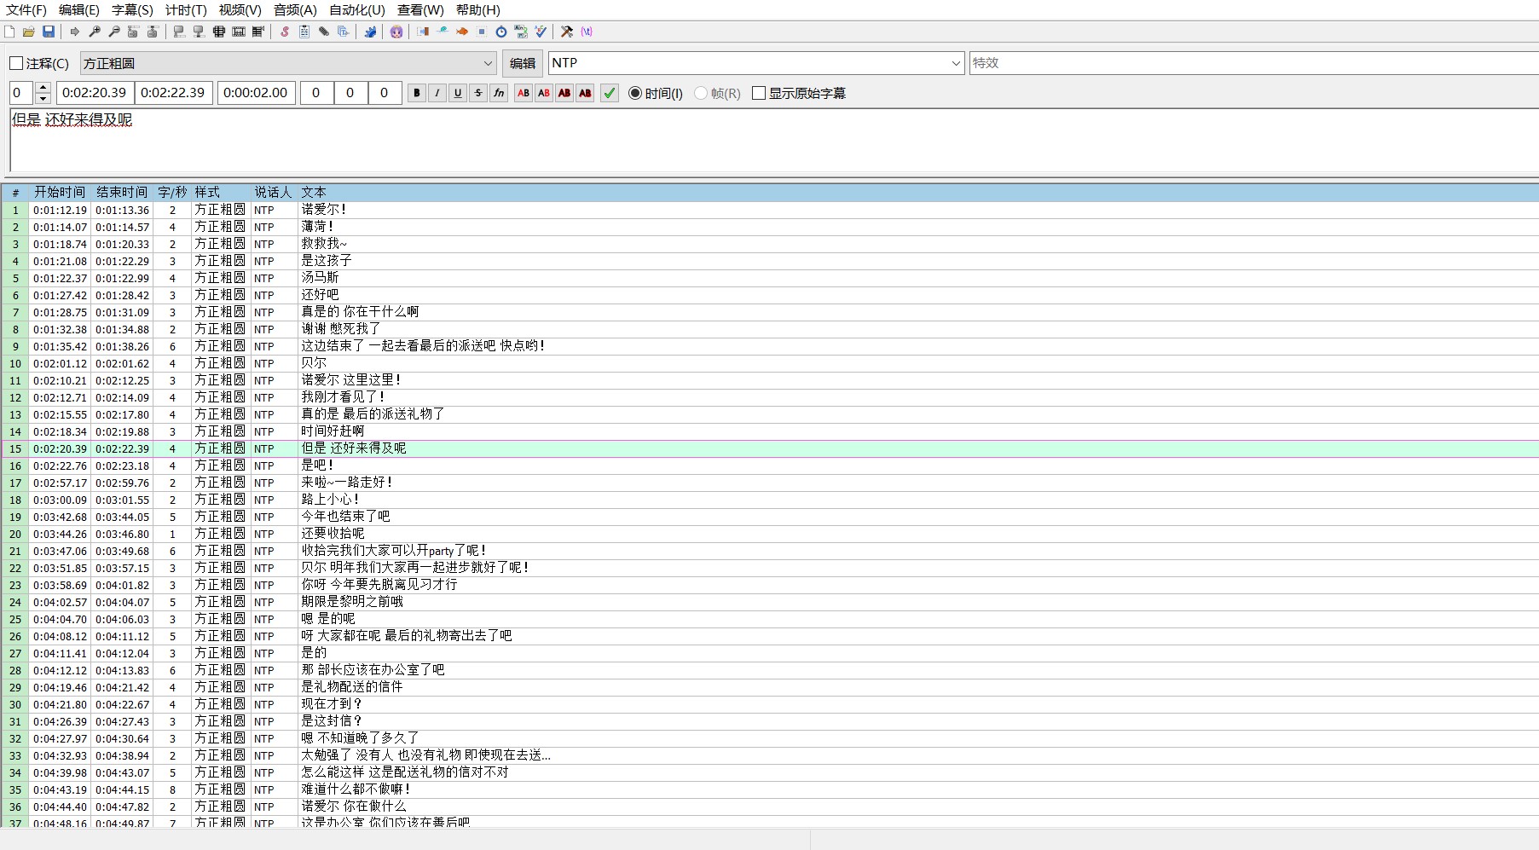Toggle italic with the I button
Image resolution: width=1539 pixels, height=850 pixels.
pyautogui.click(x=437, y=93)
